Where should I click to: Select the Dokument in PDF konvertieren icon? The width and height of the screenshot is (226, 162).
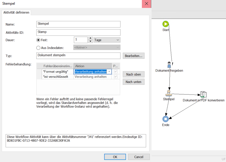click(203, 94)
